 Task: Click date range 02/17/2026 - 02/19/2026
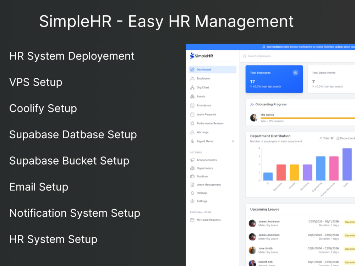(323, 262)
